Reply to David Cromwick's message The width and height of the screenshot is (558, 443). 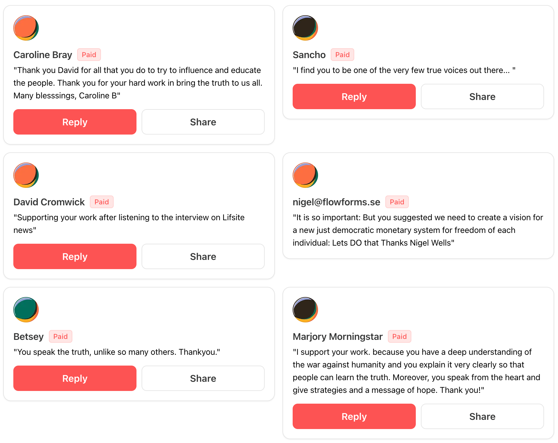pyautogui.click(x=75, y=256)
